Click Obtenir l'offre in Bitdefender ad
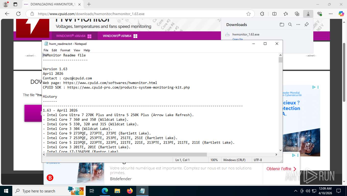The height and width of the screenshot is (196, 347). click(281, 169)
